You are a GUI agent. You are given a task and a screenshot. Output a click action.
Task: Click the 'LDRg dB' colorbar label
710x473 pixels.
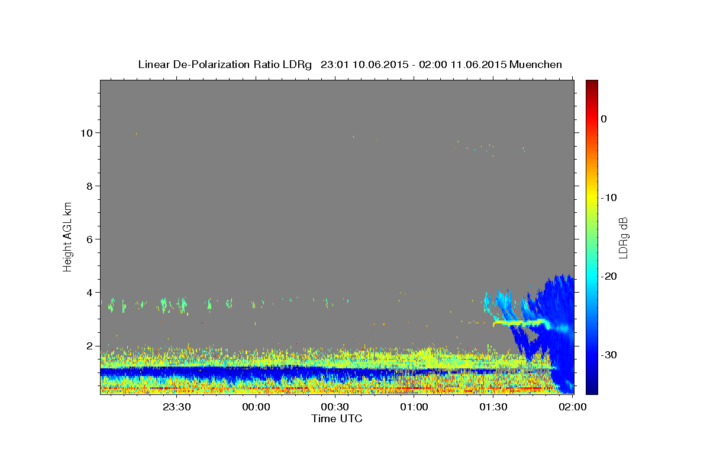(x=622, y=238)
